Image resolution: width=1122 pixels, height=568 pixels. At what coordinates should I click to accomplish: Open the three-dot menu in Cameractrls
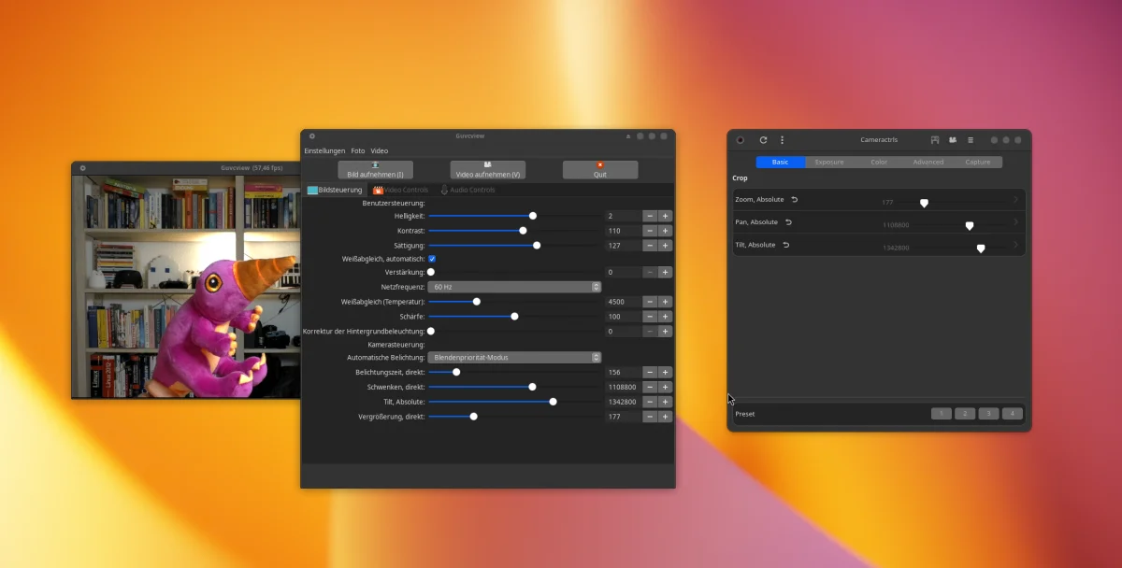tap(782, 140)
